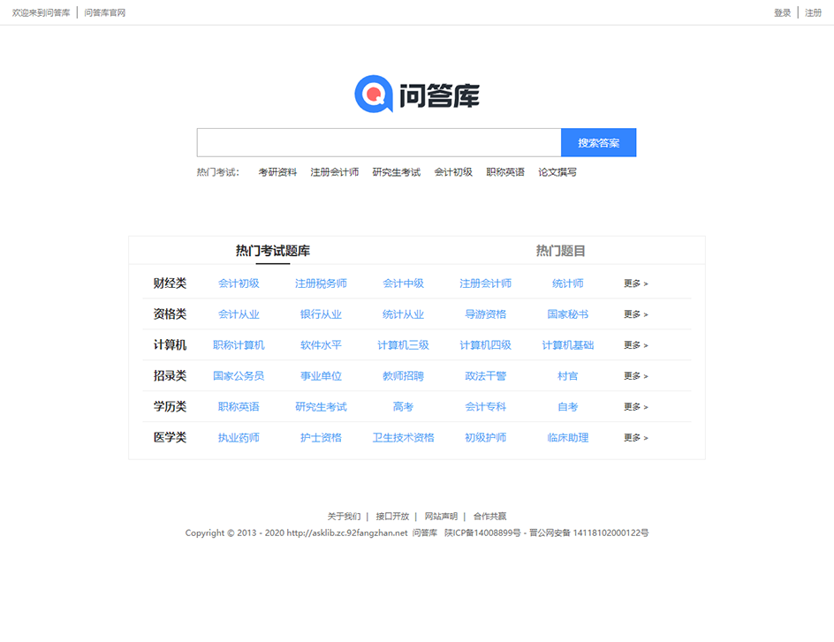Open the 高考 link under 学历类
The image size is (834, 642).
tap(403, 406)
